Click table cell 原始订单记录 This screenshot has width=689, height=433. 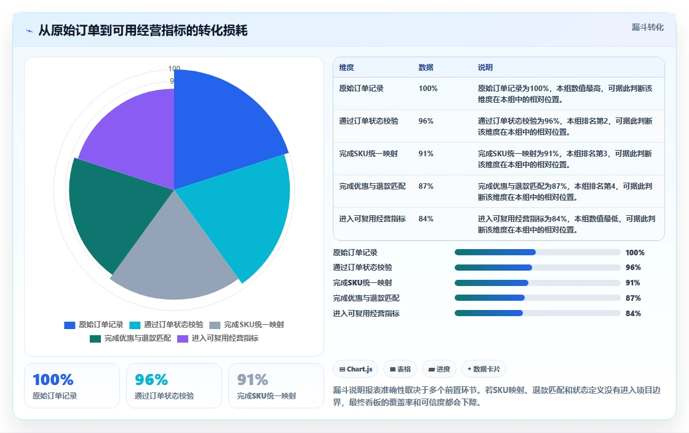(x=361, y=89)
